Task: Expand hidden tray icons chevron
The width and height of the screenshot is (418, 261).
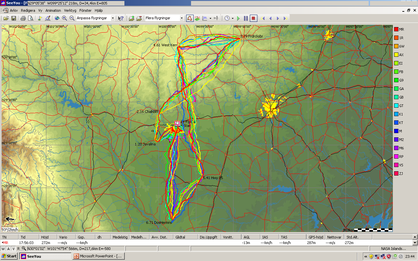Action: coord(366,256)
